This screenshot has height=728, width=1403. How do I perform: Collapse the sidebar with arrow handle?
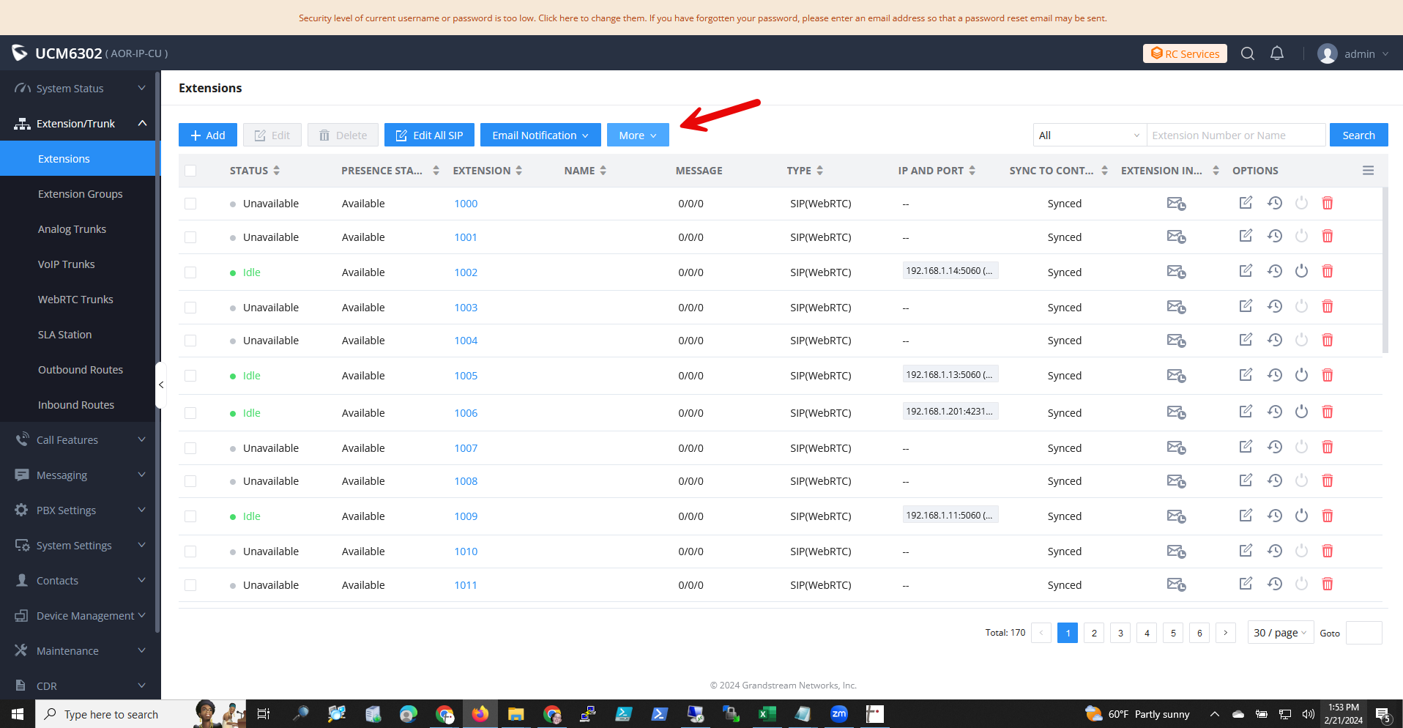pyautogui.click(x=160, y=385)
